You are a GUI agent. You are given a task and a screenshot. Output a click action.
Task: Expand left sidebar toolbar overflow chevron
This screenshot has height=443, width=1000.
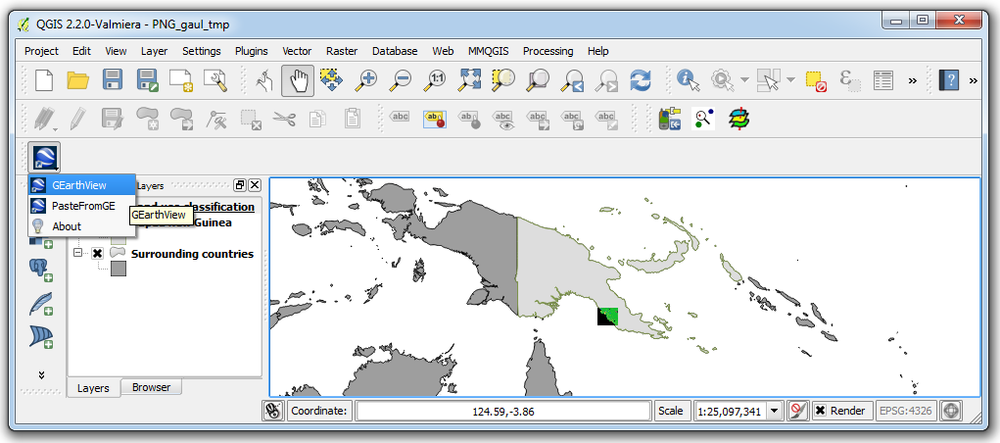[41, 374]
